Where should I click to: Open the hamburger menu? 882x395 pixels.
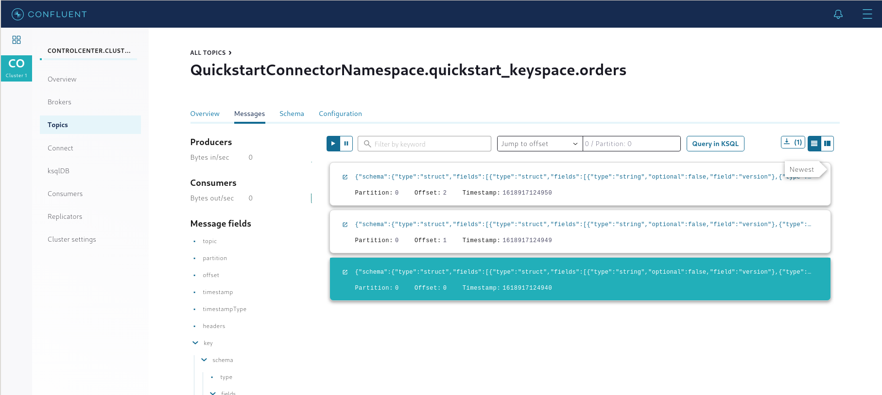click(867, 14)
